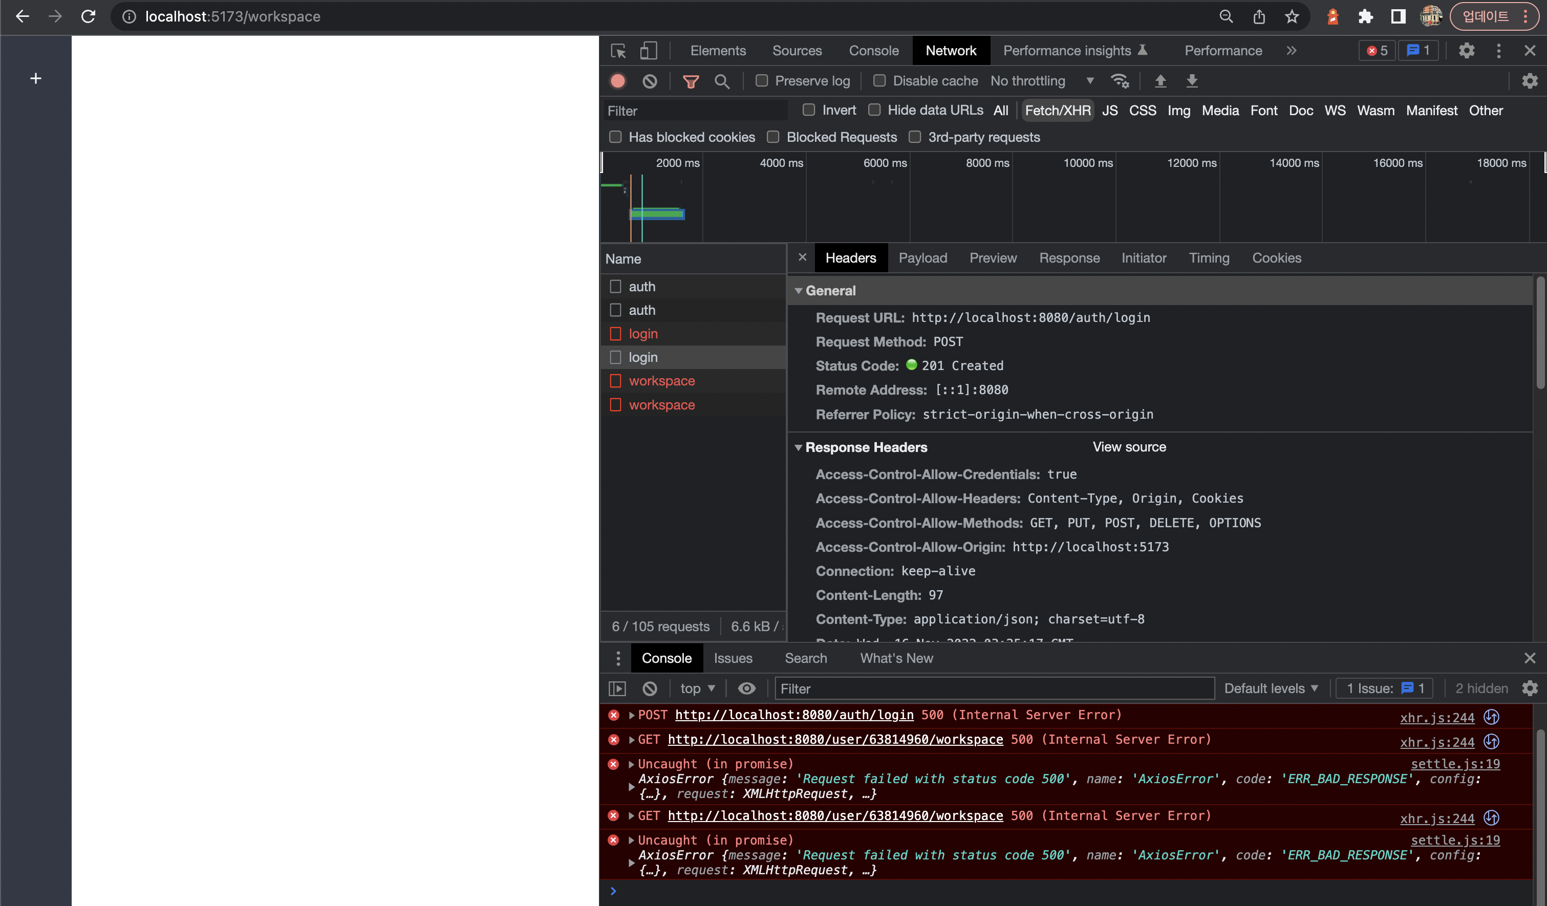The image size is (1547, 906).
Task: Expand second Uncaught in promise error
Action: pyautogui.click(x=631, y=840)
